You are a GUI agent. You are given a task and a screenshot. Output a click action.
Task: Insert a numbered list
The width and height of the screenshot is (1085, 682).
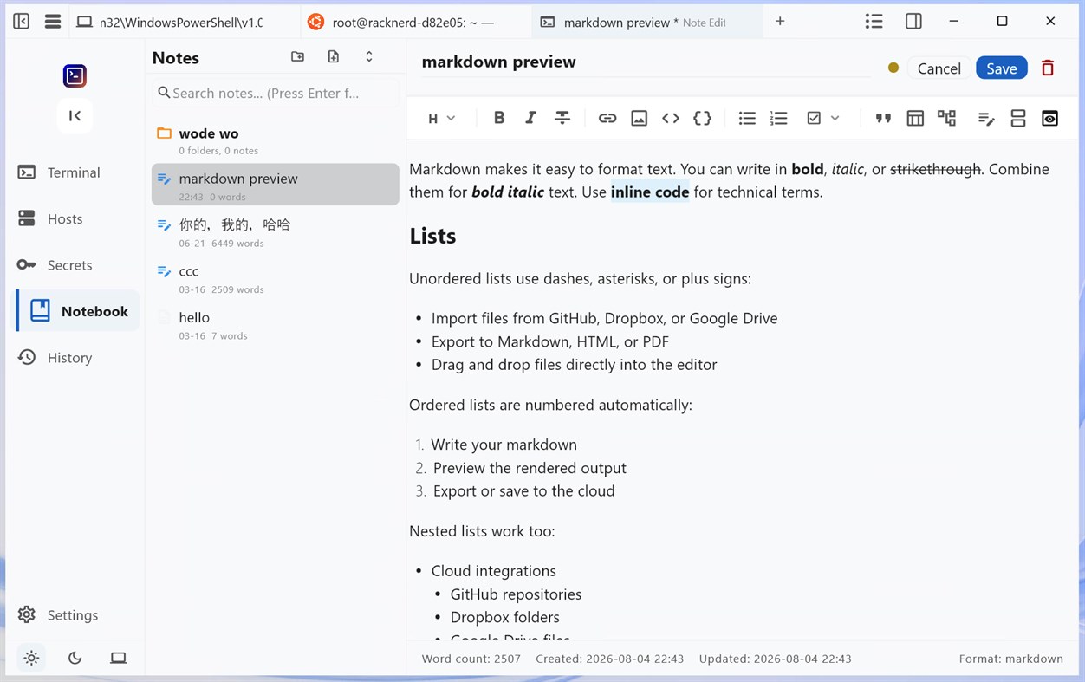779,118
